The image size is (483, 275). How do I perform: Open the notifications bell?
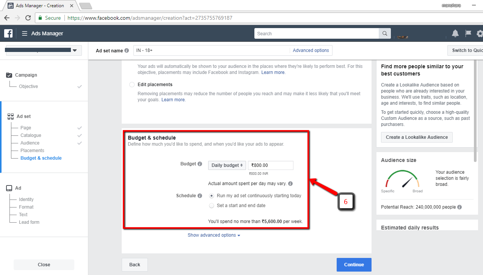(x=455, y=33)
